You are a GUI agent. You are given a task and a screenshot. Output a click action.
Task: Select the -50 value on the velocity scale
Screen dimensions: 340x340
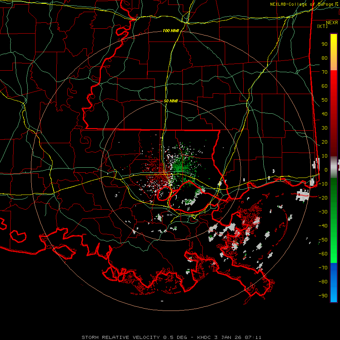[323, 240]
